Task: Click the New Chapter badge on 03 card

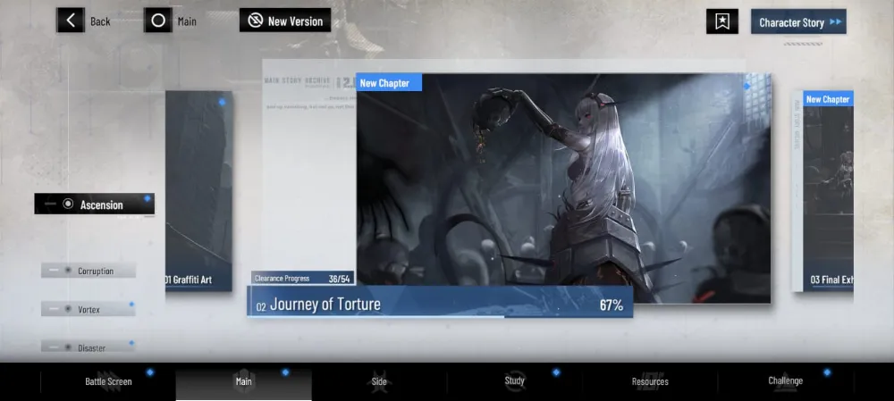Action: coord(828,99)
